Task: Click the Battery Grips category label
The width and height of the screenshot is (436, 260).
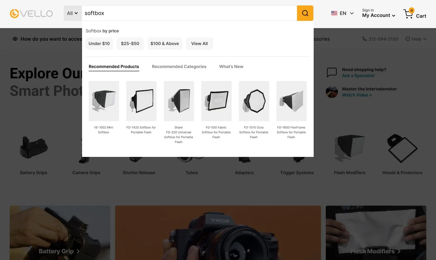Action: click(x=34, y=173)
